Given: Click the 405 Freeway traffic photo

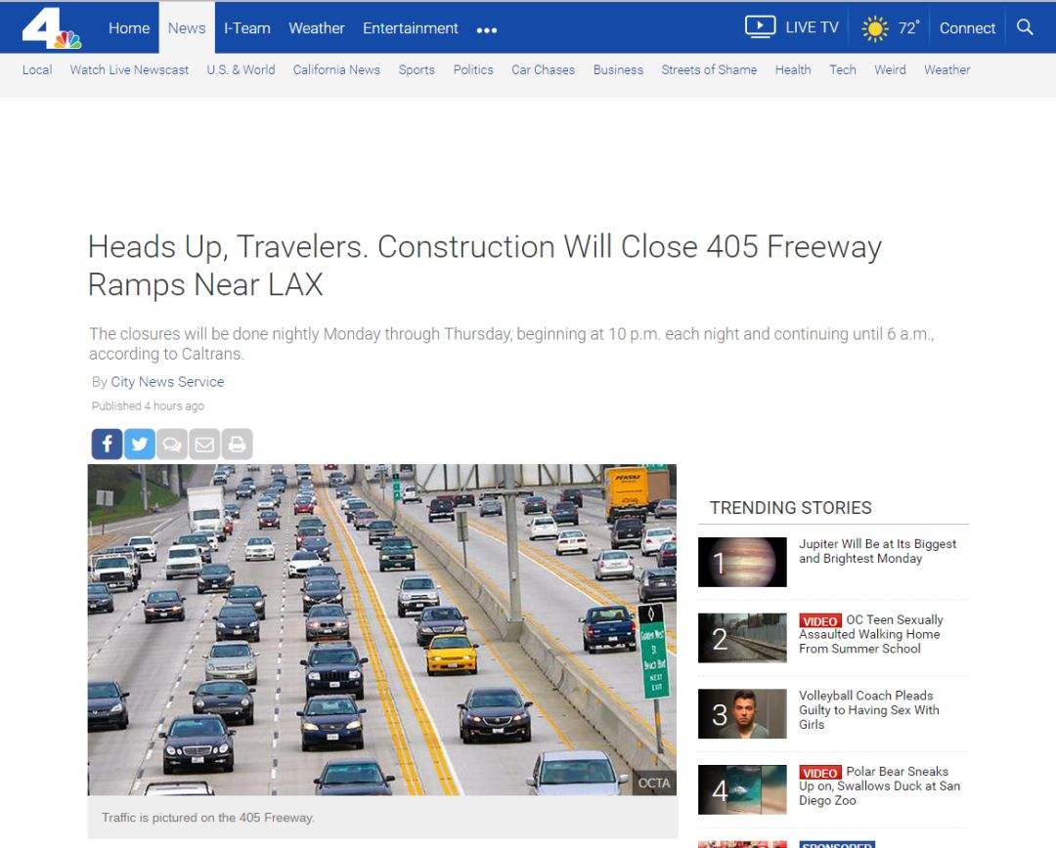Looking at the screenshot, I should click(x=382, y=630).
